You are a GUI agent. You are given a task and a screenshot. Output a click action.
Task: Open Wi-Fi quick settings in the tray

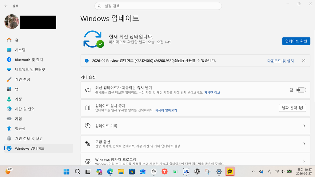coord(277,171)
